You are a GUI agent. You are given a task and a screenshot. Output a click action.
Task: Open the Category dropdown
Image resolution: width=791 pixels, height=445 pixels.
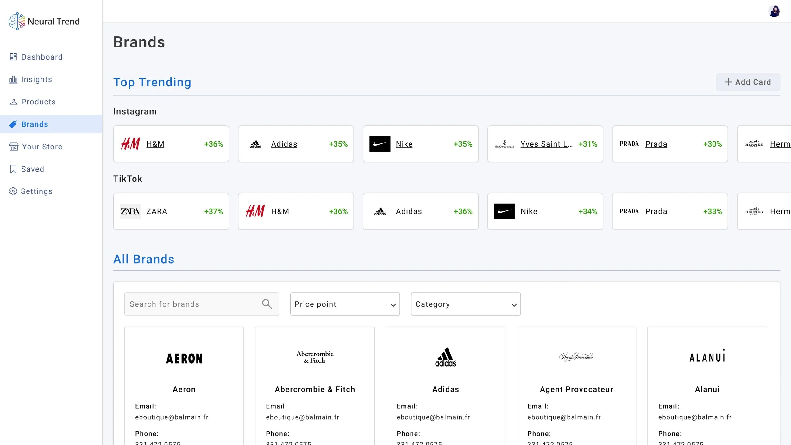click(x=466, y=304)
